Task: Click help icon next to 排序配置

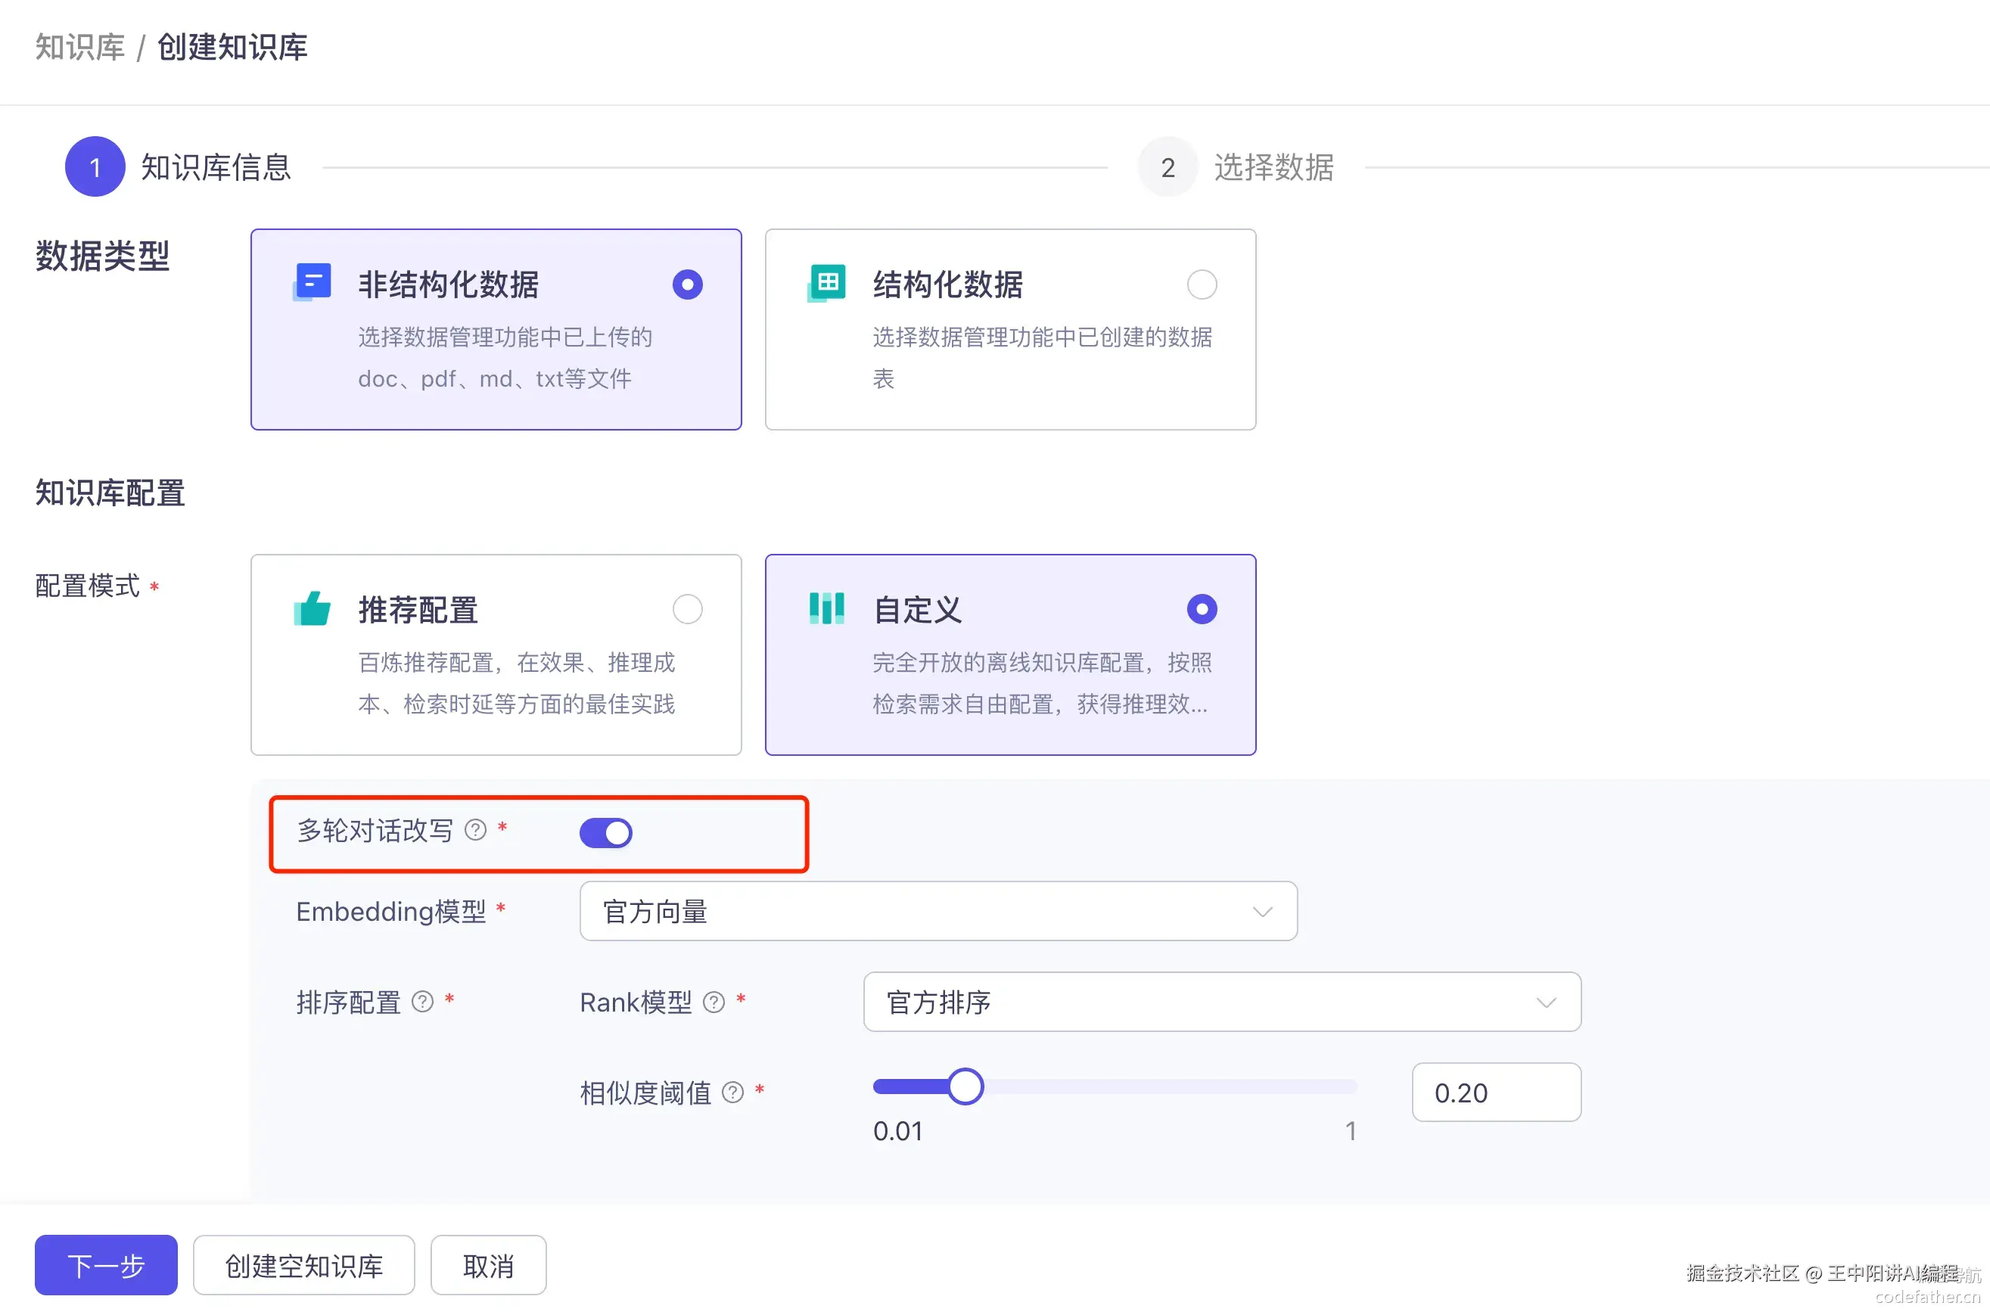Action: [x=423, y=1001]
